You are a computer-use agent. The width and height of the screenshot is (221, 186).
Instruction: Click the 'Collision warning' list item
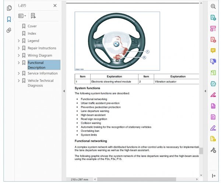[91, 123]
